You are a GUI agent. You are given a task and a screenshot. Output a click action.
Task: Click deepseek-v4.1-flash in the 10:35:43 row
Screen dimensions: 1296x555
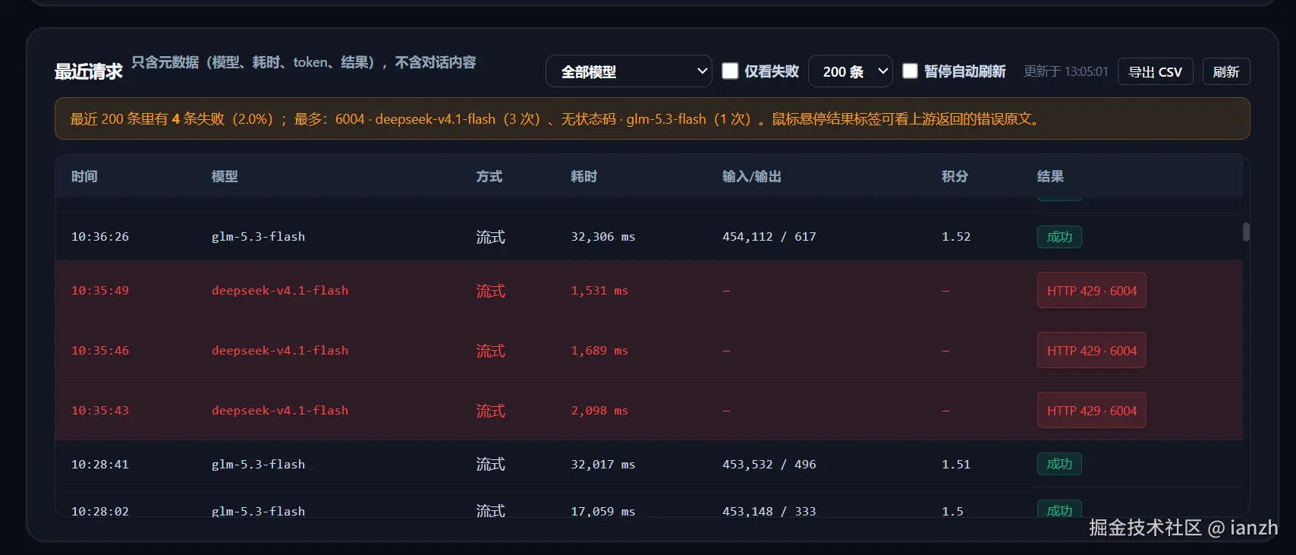[280, 411]
